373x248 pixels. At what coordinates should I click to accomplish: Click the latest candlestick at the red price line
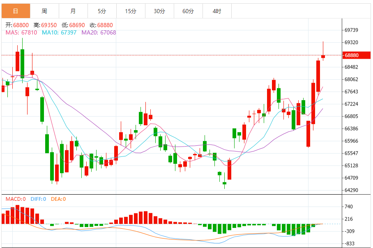323,56
